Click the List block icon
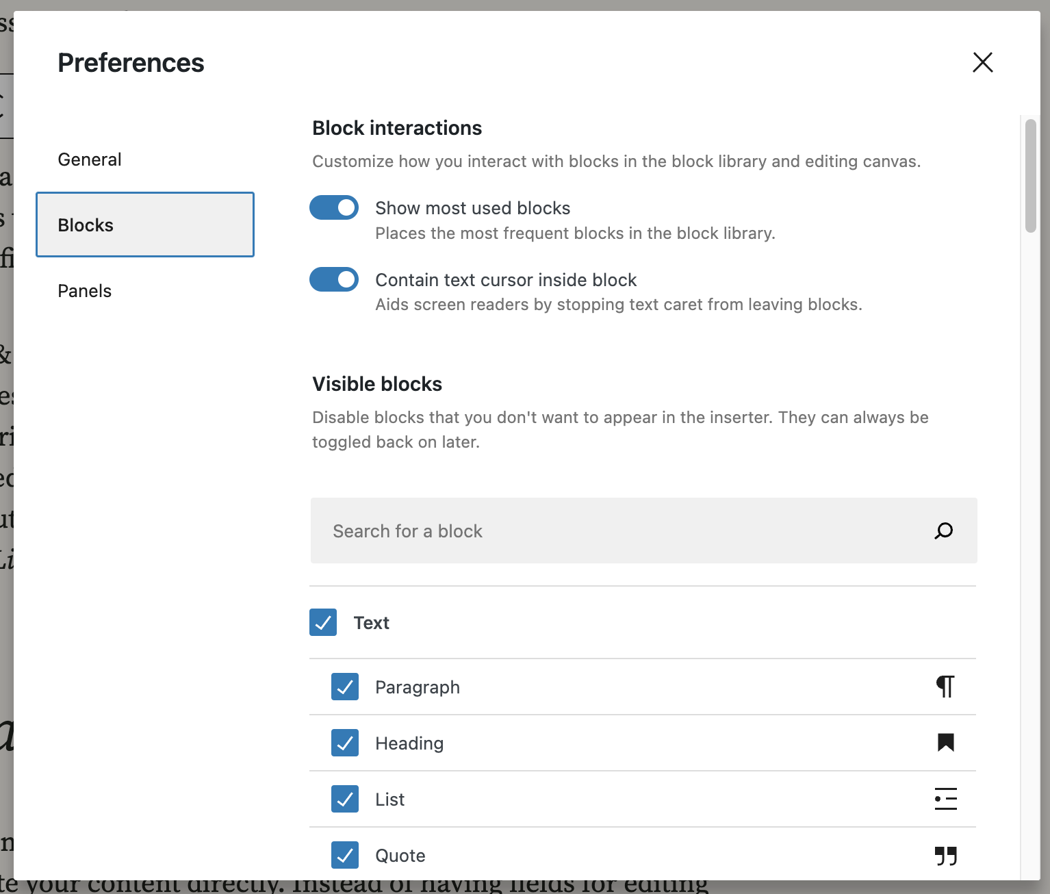This screenshot has width=1050, height=894. coord(945,799)
